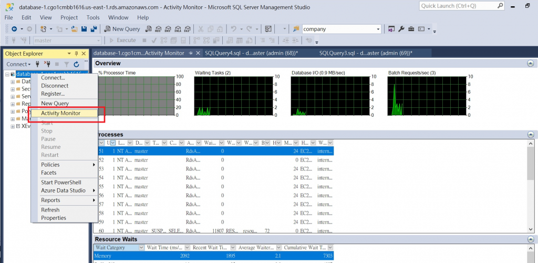The width and height of the screenshot is (538, 263).
Task: Open the Edit menu
Action: coord(26,17)
